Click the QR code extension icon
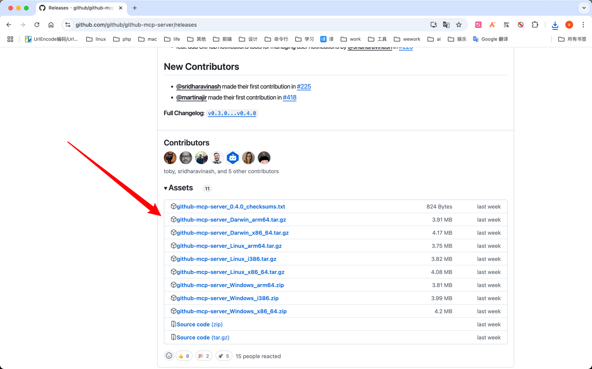Image resolution: width=592 pixels, height=369 pixels. point(506,25)
